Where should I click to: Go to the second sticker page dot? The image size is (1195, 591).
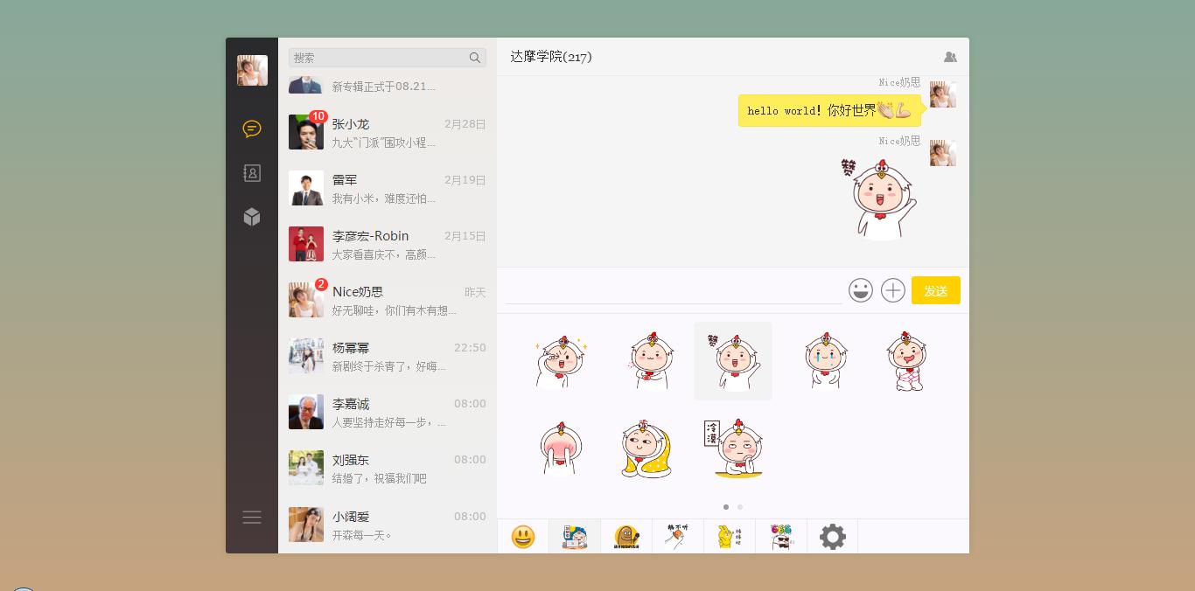[x=740, y=507]
